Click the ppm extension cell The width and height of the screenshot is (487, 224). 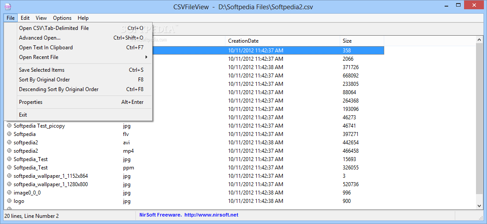tap(128, 168)
